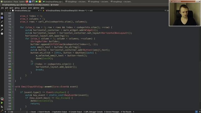Show the 5 QML Debugger Console pane
Image resolution: width=201 pixels, height=113 pixels.
click(93, 112)
